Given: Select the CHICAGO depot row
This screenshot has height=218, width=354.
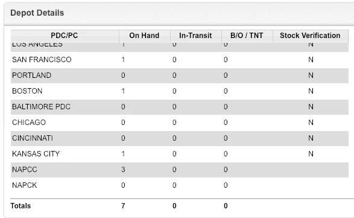Looking at the screenshot, I should pyautogui.click(x=180, y=123).
